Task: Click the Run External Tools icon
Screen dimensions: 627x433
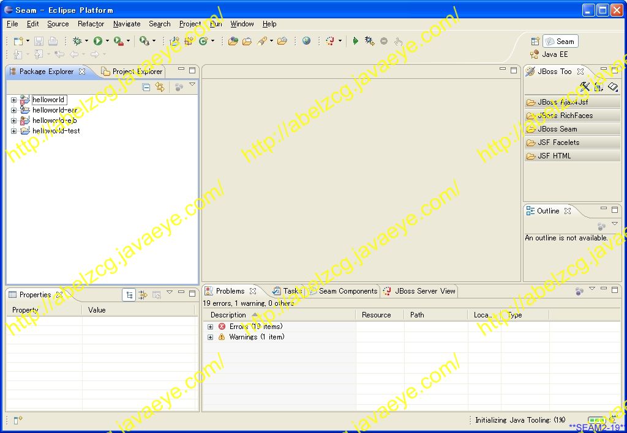Action: point(119,41)
